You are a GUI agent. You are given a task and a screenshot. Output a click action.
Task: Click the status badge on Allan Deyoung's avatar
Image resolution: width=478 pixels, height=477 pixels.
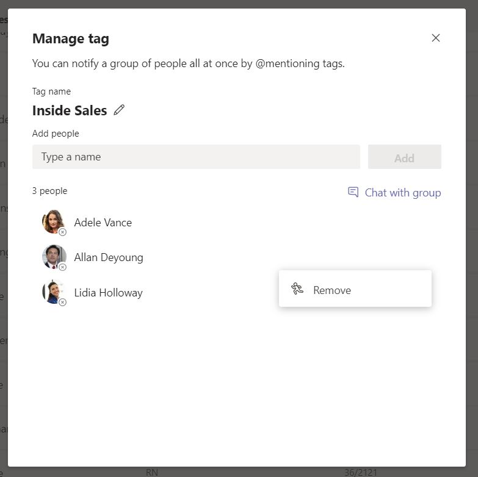(62, 267)
